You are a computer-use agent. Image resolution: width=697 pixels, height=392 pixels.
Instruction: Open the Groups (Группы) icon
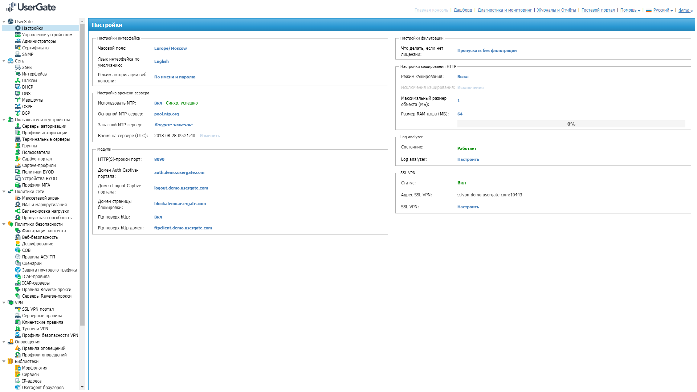coord(17,146)
